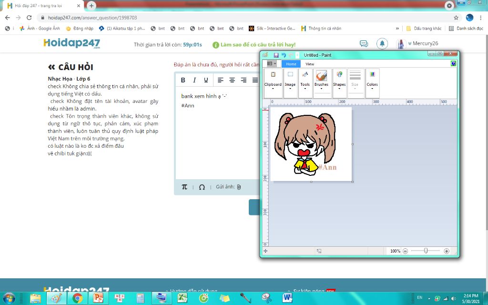Open Hoidap247 homepage logo
Viewport: 488px width, 305px height.
click(x=72, y=43)
